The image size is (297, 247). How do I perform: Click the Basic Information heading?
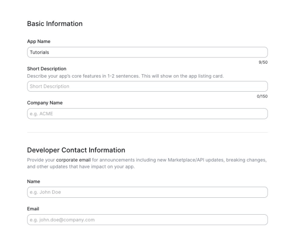pos(54,24)
